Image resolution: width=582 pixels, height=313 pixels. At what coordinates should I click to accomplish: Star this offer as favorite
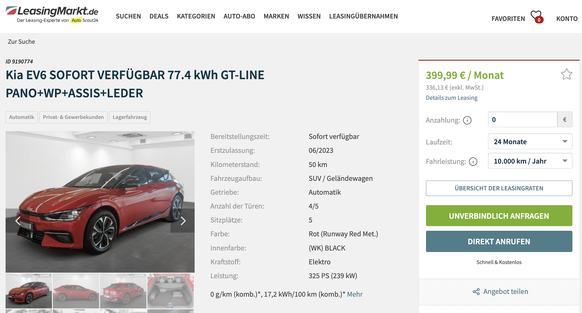point(567,74)
